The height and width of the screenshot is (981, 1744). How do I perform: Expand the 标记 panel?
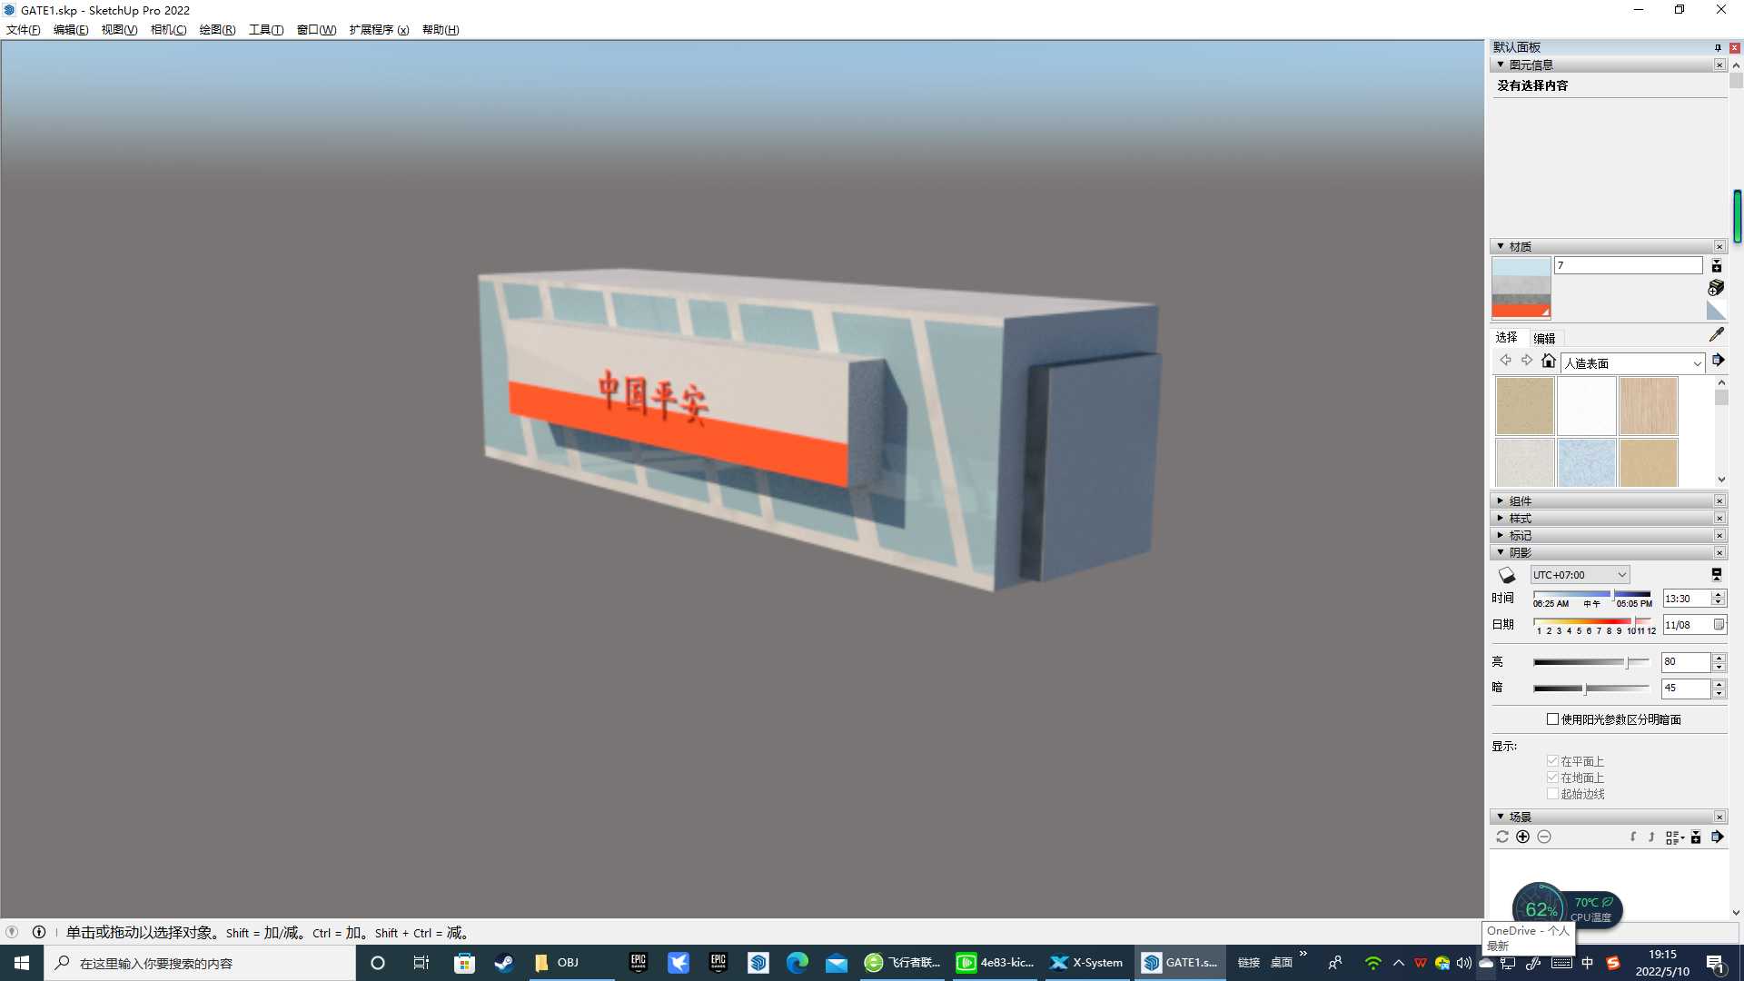pos(1501,535)
